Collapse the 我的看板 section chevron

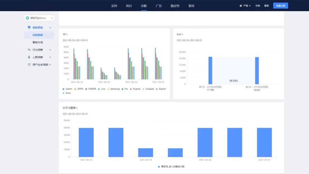click(50, 28)
